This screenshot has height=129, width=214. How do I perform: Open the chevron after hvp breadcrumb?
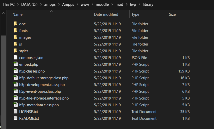pyautogui.click(x=139, y=4)
